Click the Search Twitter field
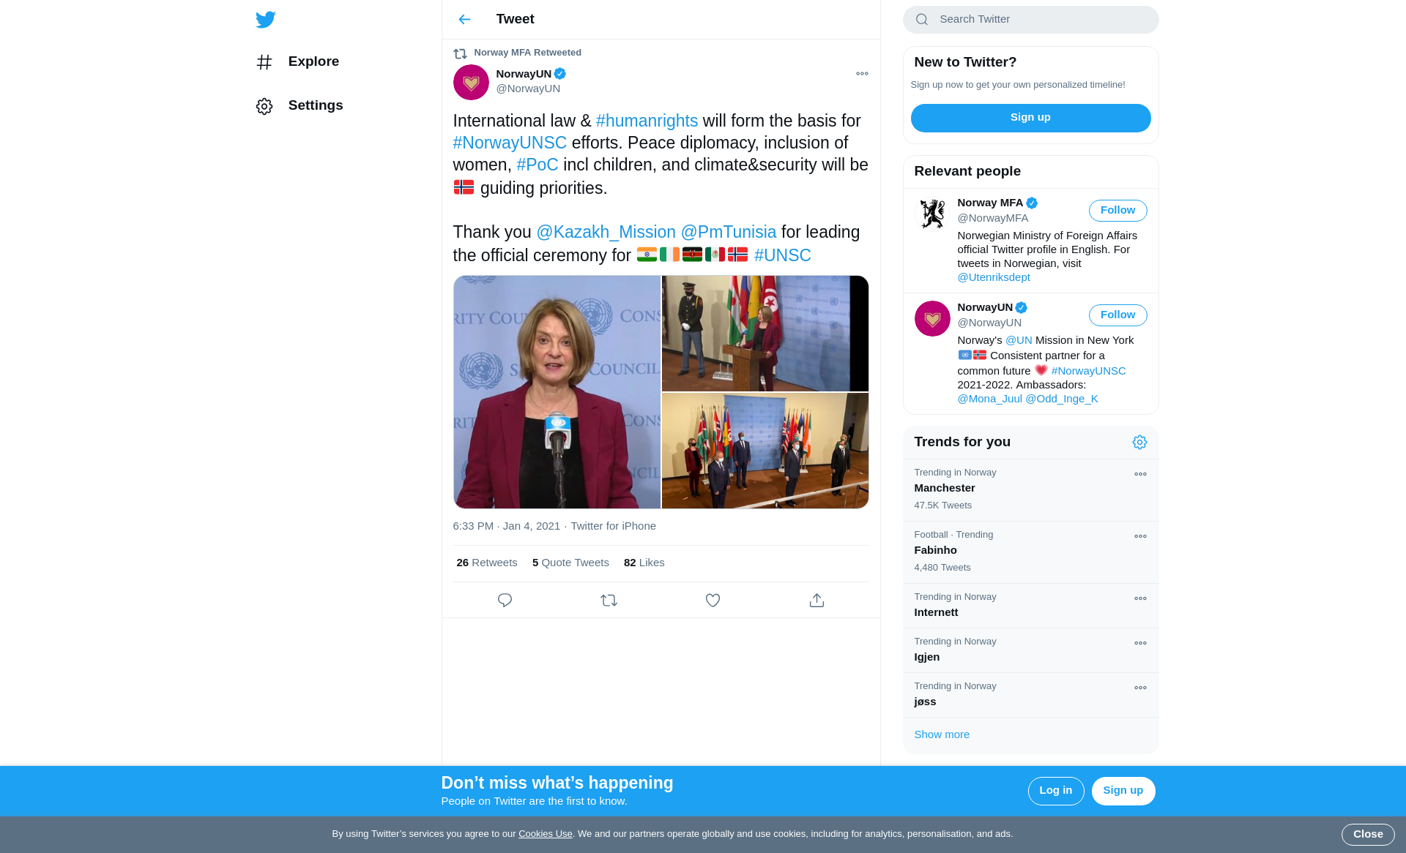 click(1030, 20)
